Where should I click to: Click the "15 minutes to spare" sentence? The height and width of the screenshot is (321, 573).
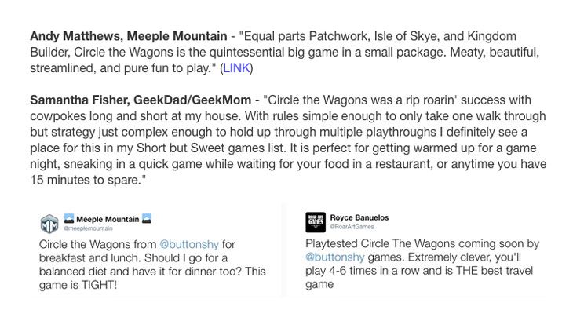88,180
